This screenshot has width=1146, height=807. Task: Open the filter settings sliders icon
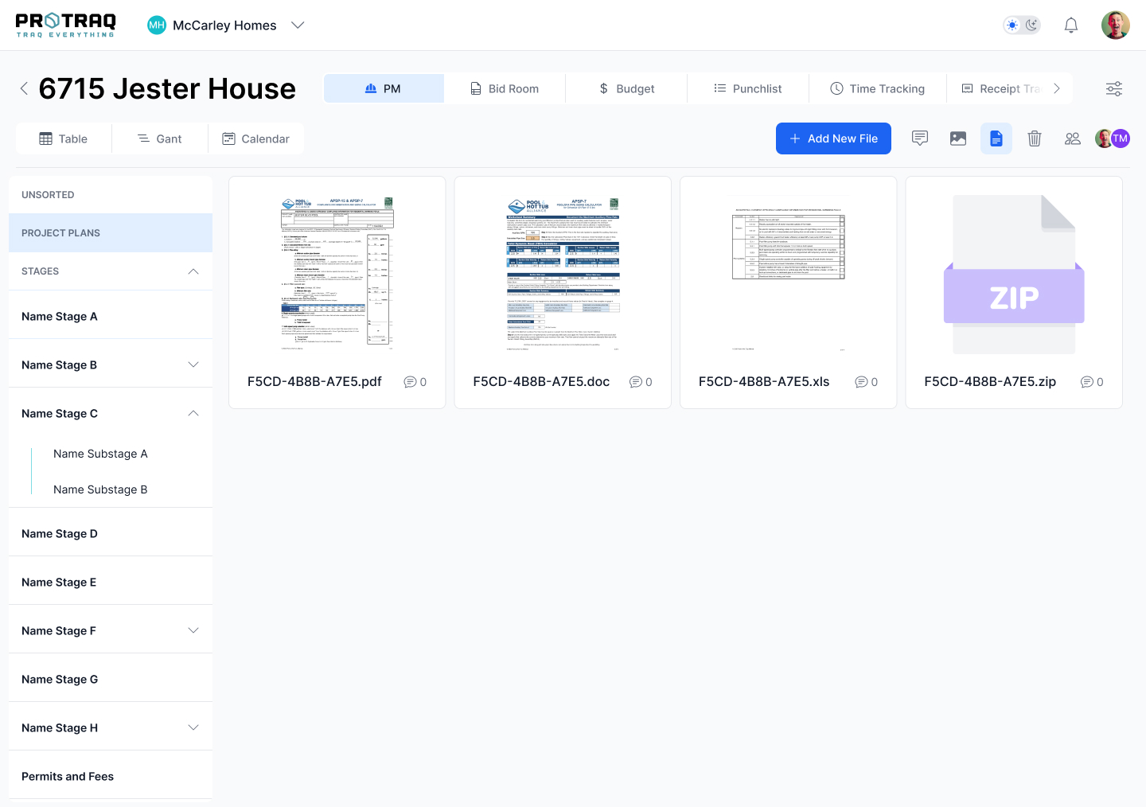tap(1114, 89)
